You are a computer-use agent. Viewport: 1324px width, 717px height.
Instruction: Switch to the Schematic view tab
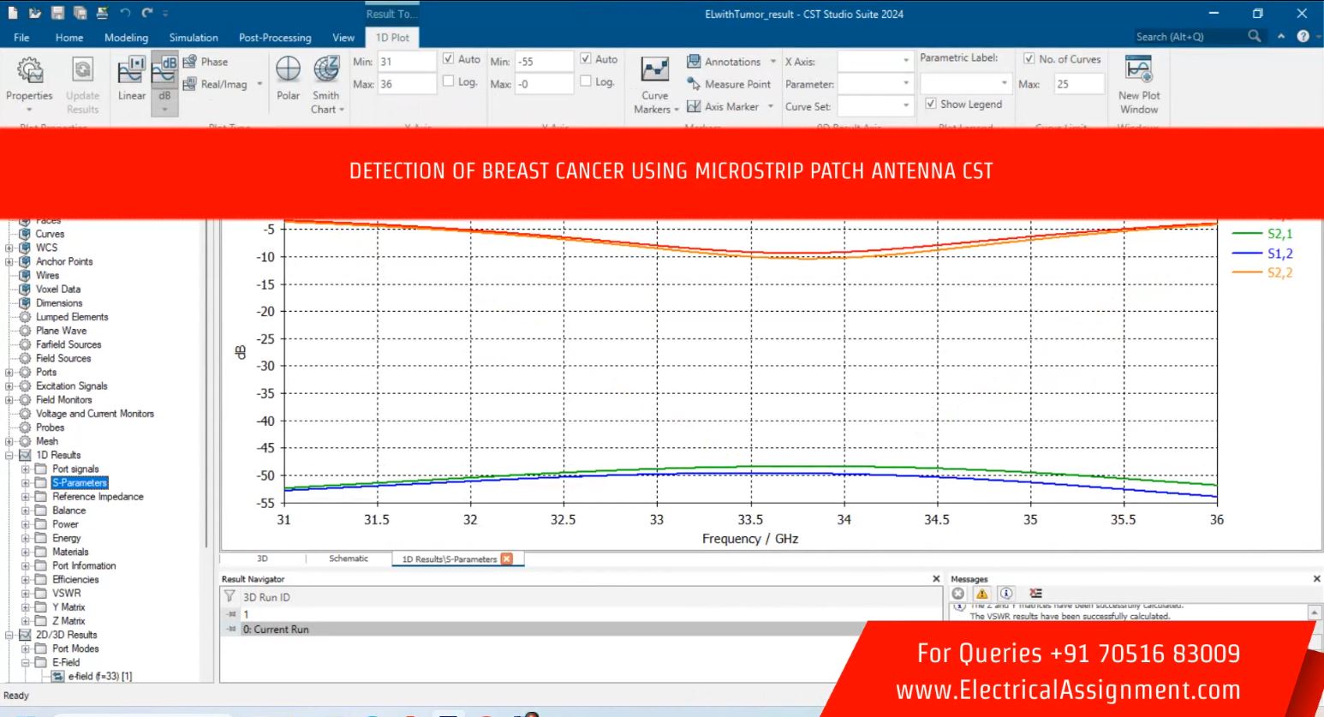[x=348, y=559]
